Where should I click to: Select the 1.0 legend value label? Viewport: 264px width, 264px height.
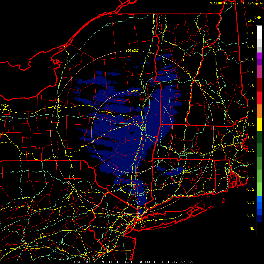251,137
